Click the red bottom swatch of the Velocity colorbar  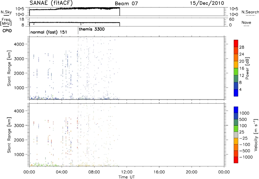[236, 160]
